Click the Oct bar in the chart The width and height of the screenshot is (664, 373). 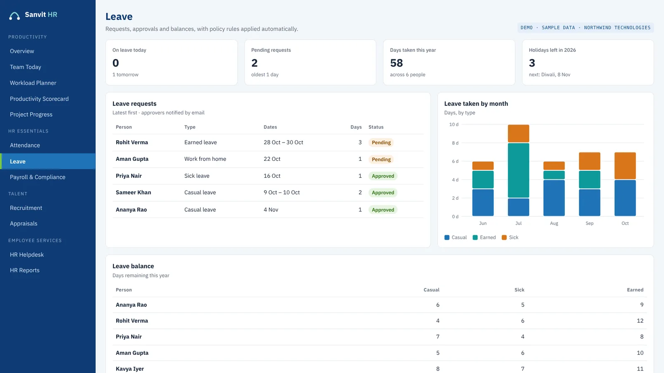click(625, 184)
